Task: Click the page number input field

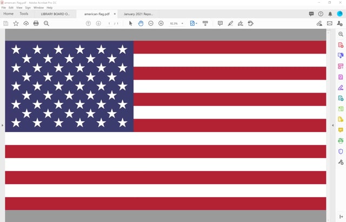Action: tap(109, 23)
